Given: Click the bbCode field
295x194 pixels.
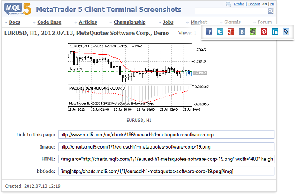Looking at the screenshot, I should click(x=166, y=172).
